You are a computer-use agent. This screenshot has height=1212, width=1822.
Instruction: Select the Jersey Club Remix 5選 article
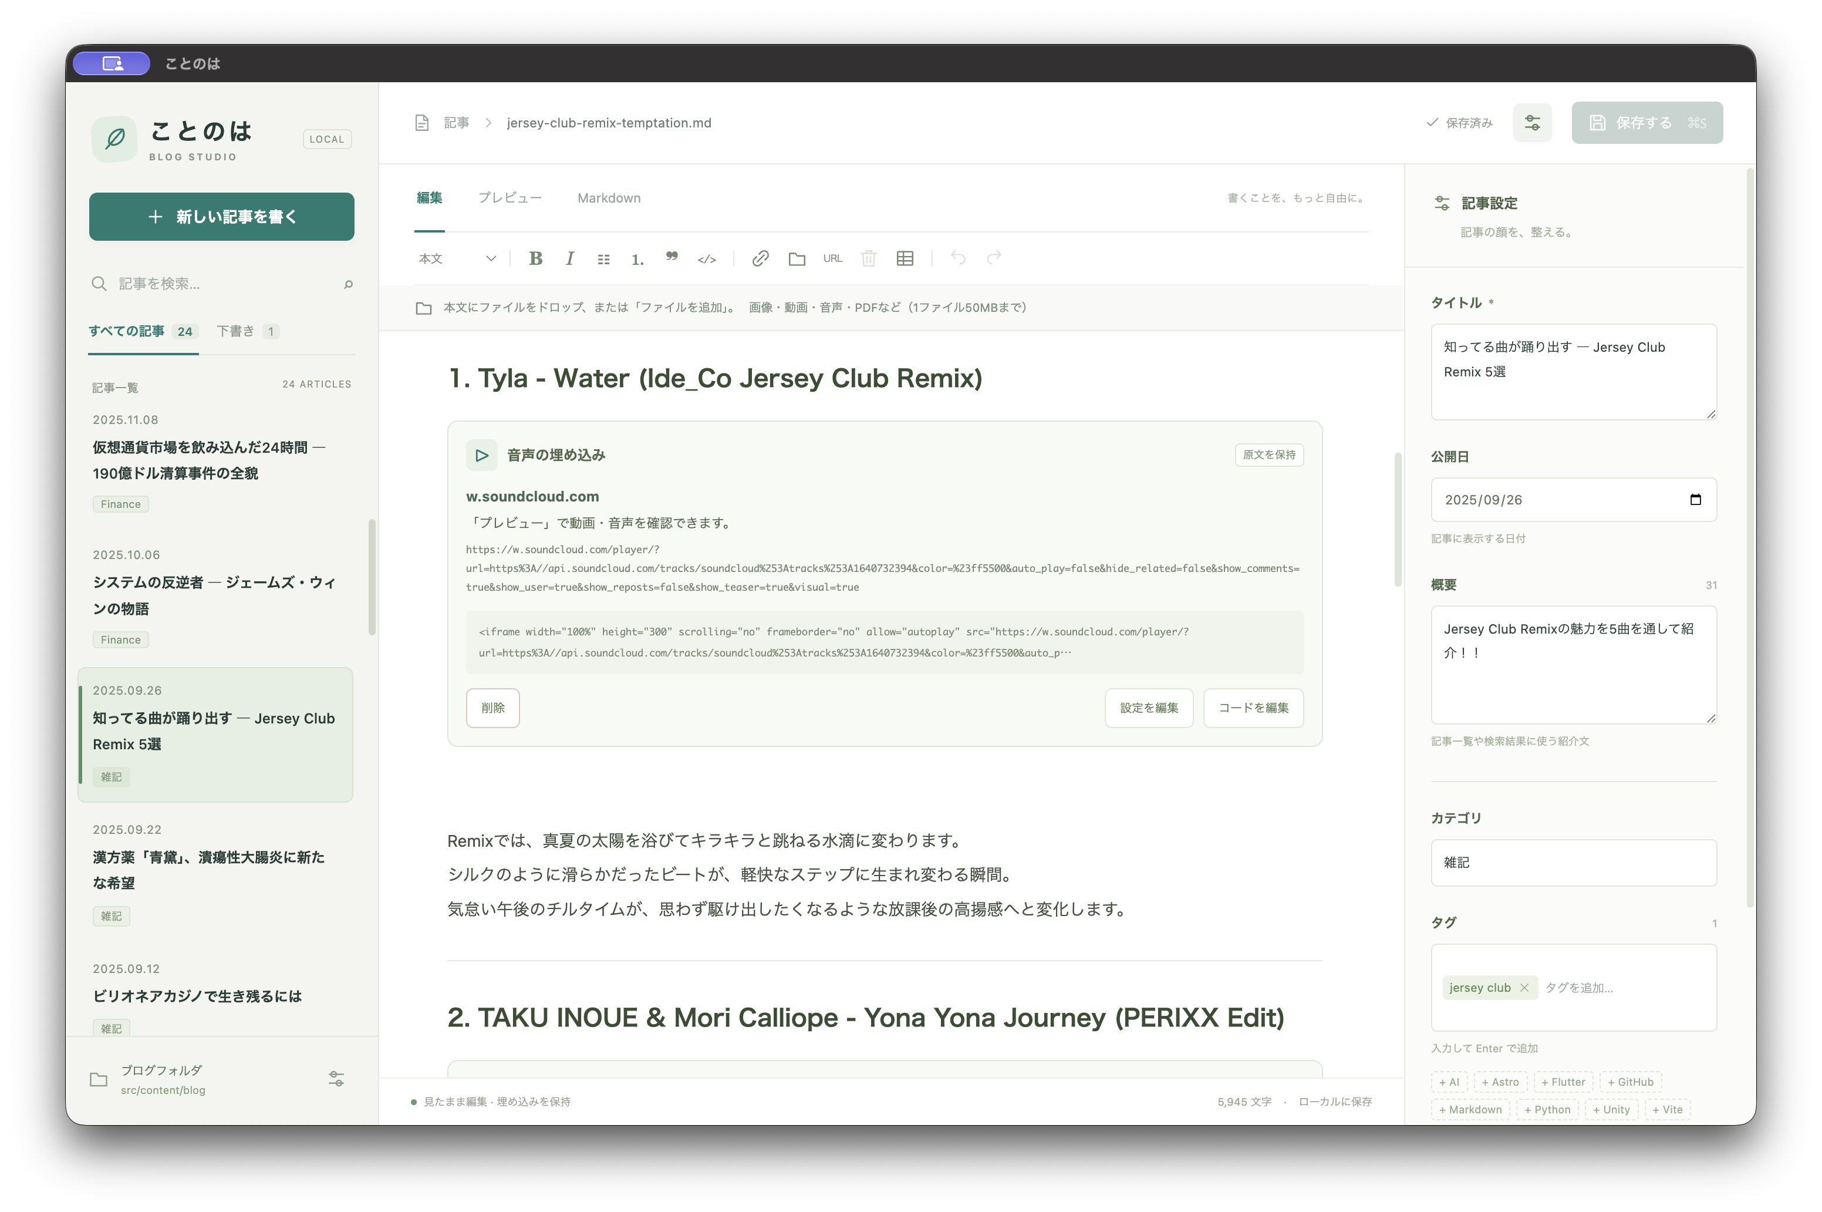coord(215,735)
